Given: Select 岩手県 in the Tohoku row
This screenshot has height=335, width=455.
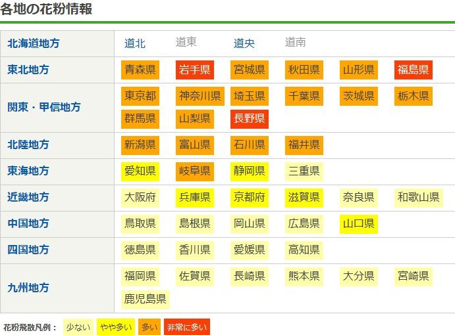Looking at the screenshot, I should click(x=194, y=70).
